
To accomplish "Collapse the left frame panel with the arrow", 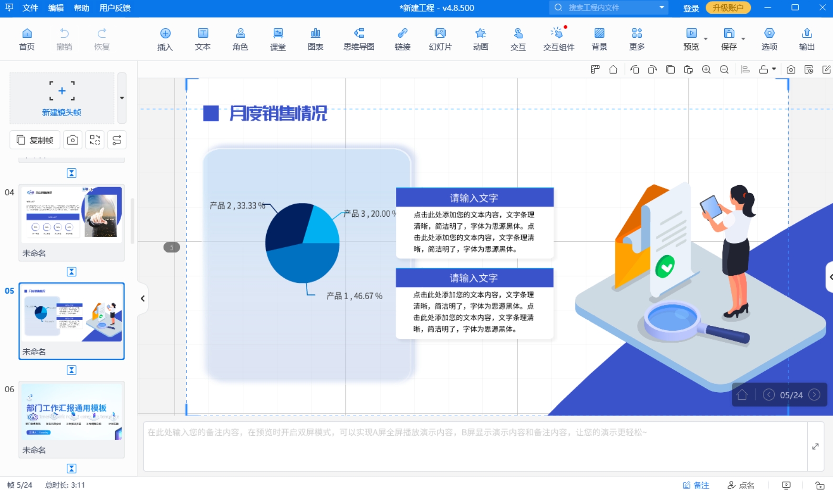I will coord(143,298).
